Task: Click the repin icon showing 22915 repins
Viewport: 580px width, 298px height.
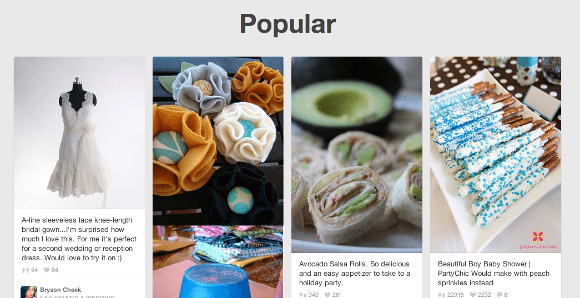Action: (441, 295)
